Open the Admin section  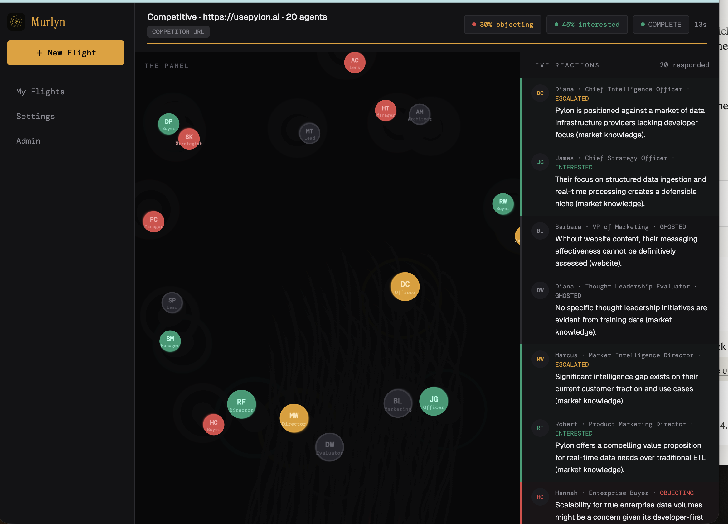pos(29,141)
